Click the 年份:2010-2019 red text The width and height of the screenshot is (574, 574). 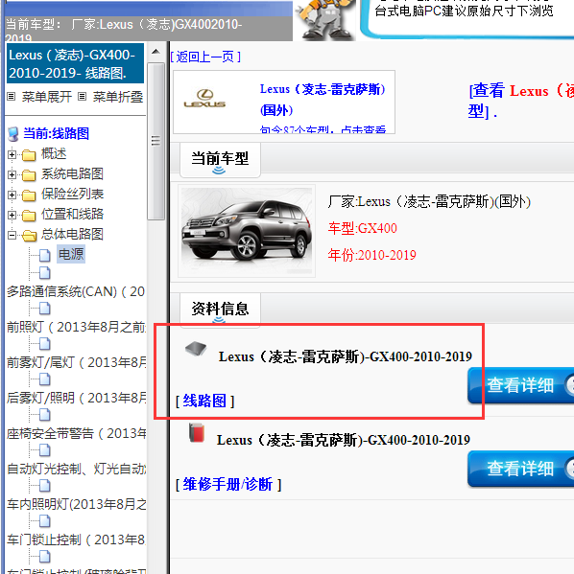pos(371,255)
